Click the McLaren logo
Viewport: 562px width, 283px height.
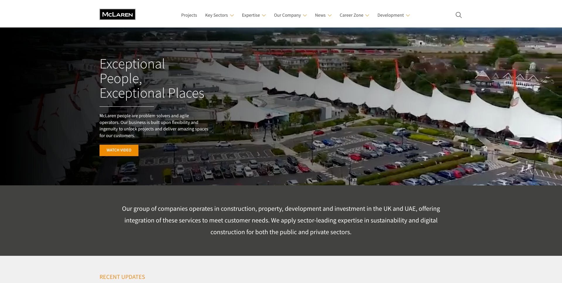pos(117,14)
